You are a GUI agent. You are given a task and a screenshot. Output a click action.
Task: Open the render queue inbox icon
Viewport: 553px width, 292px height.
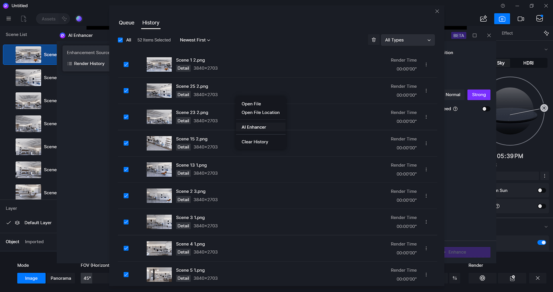point(540,19)
